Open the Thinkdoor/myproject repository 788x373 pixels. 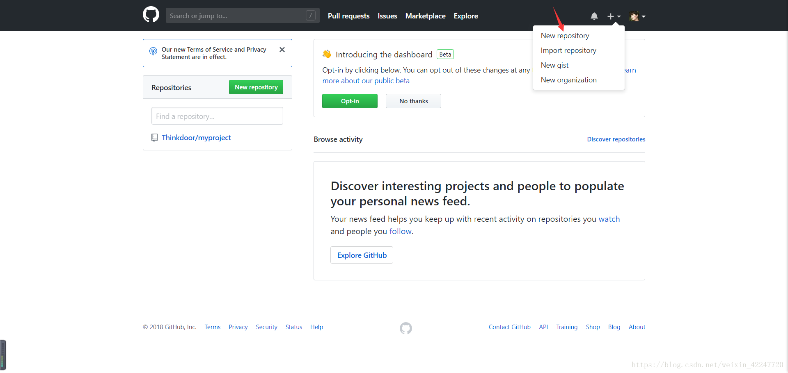[196, 138]
